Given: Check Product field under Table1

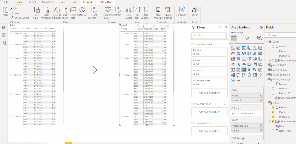Looking at the screenshot, I should pos(273,51).
